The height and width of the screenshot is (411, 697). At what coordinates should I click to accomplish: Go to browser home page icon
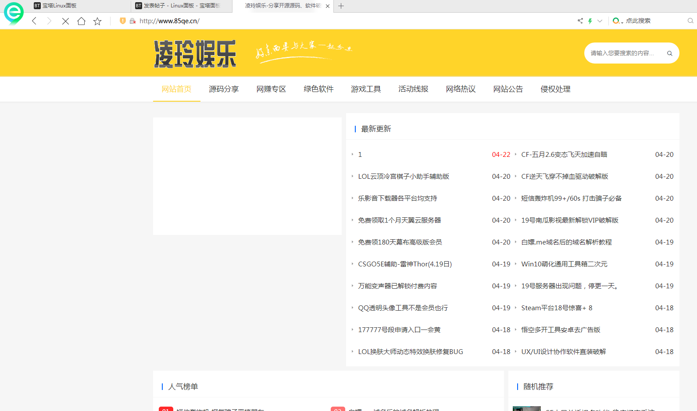[x=81, y=21]
